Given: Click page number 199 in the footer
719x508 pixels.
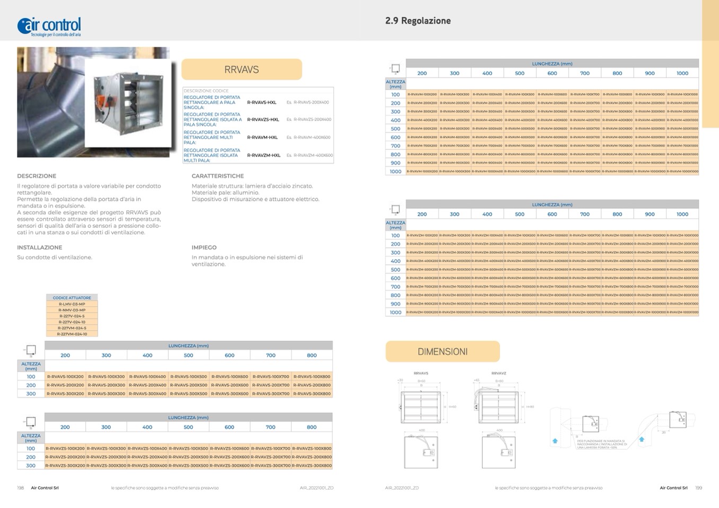Looking at the screenshot, I should [x=698, y=488].
